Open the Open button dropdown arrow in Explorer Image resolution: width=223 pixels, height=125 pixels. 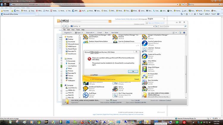click(82, 33)
